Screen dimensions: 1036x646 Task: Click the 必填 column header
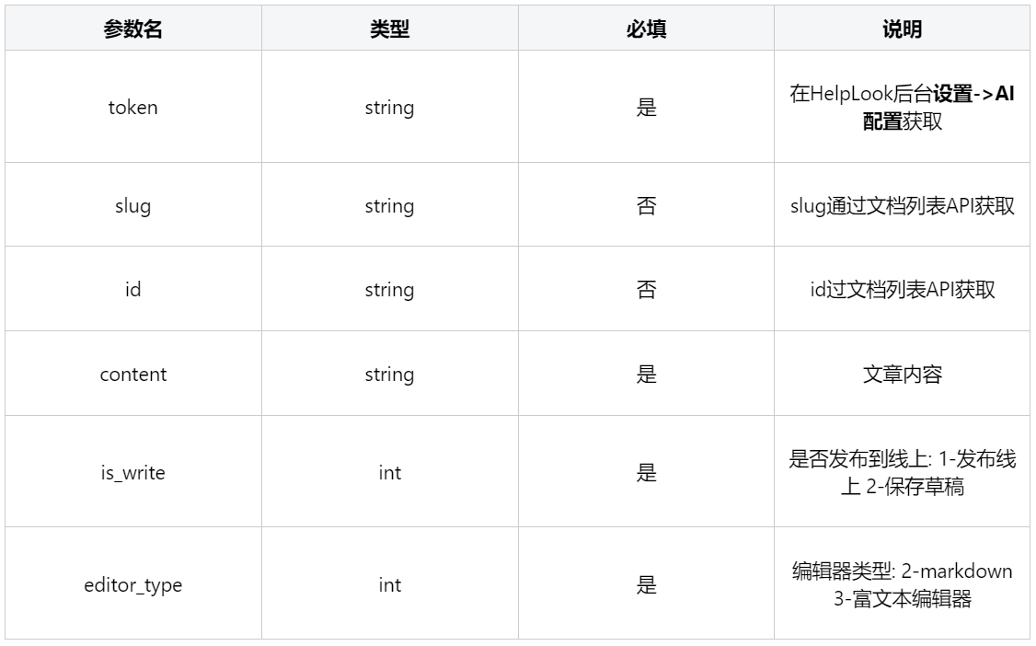click(646, 29)
